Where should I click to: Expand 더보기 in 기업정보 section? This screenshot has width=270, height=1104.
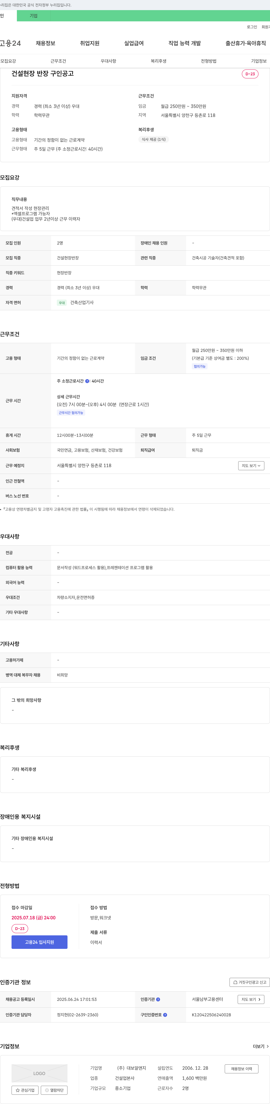261,1046
